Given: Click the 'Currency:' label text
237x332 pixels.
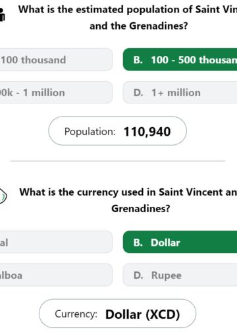Looking at the screenshot, I should pos(76,314).
